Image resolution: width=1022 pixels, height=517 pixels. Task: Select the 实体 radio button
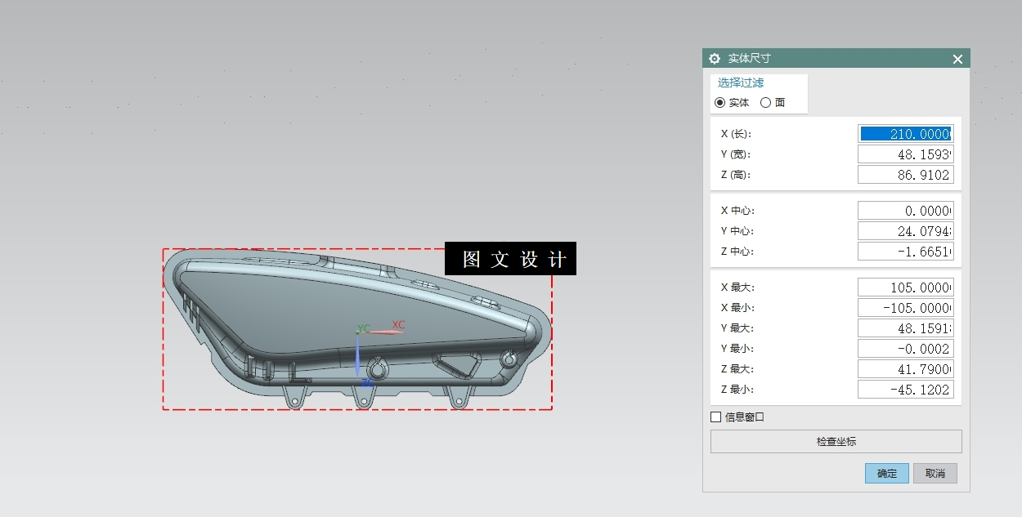[719, 103]
